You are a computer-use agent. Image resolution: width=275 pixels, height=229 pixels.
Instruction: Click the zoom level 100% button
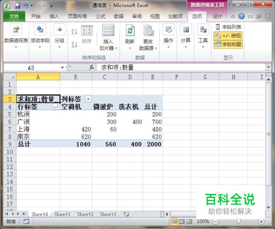tap(203, 221)
